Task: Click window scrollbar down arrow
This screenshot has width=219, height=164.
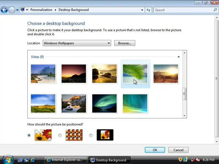Action: click(x=217, y=142)
